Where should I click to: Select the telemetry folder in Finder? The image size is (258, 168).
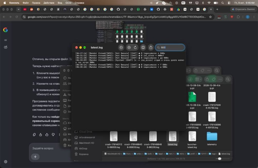click(212, 139)
